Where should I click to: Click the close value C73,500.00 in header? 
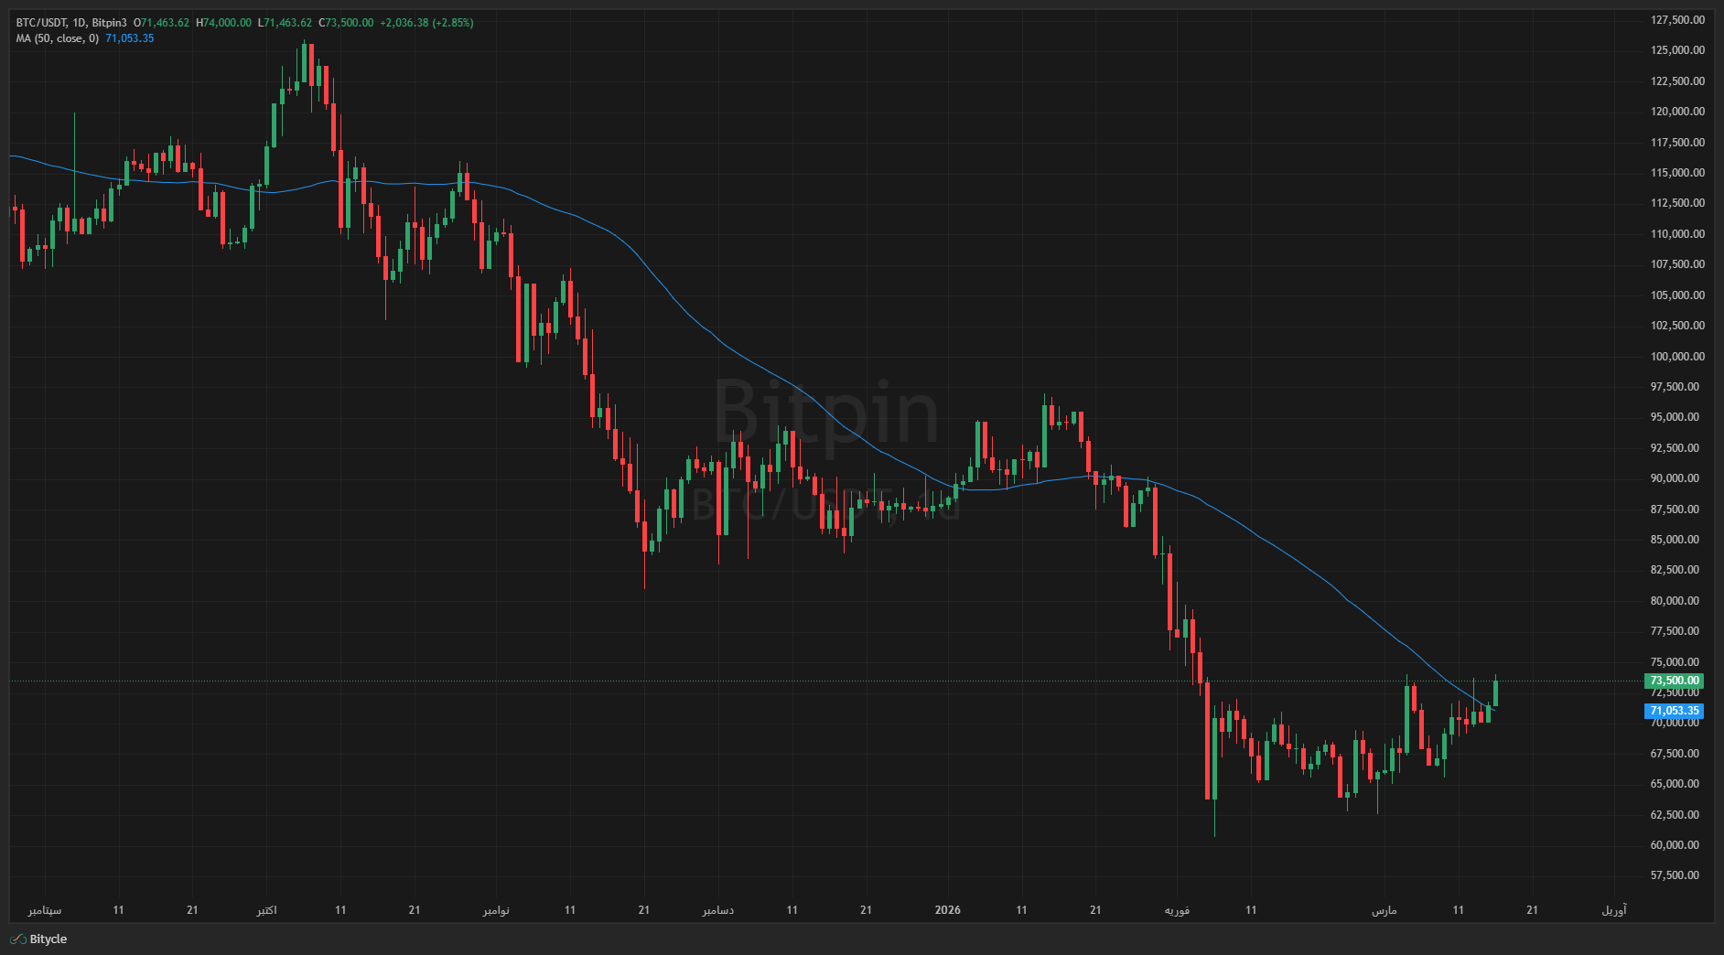click(x=346, y=23)
